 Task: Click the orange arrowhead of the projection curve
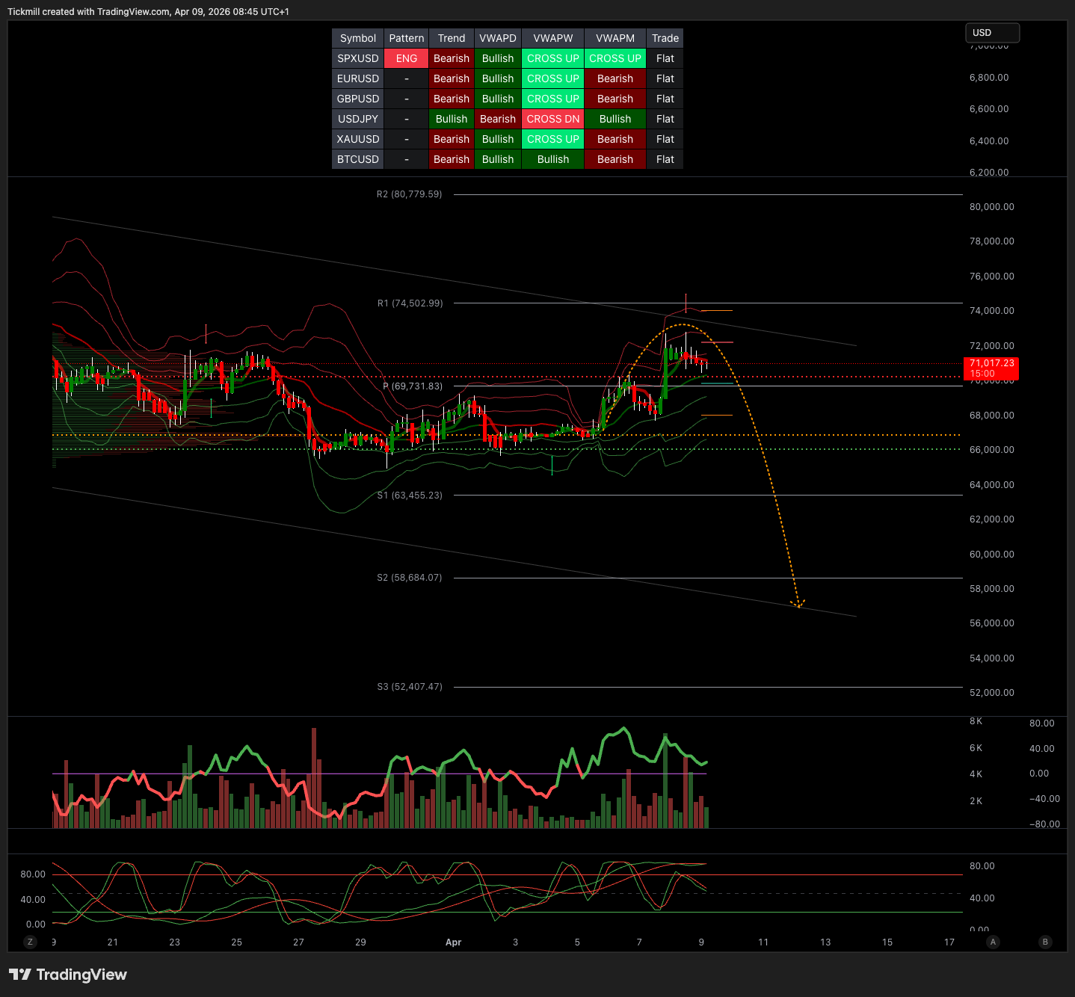[x=798, y=603]
